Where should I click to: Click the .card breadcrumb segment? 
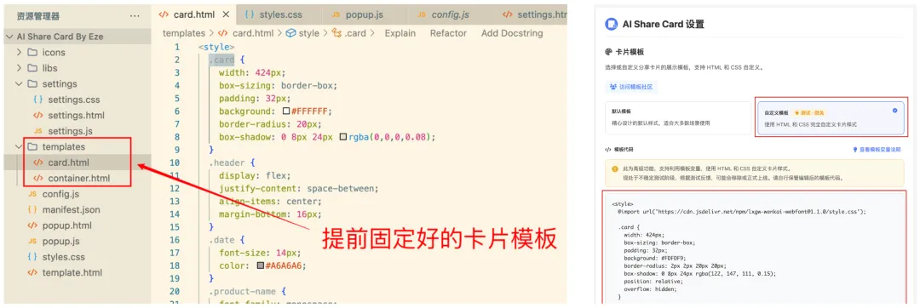tap(355, 33)
